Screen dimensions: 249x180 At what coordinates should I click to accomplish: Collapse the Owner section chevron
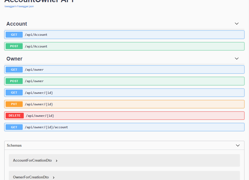coord(236,59)
